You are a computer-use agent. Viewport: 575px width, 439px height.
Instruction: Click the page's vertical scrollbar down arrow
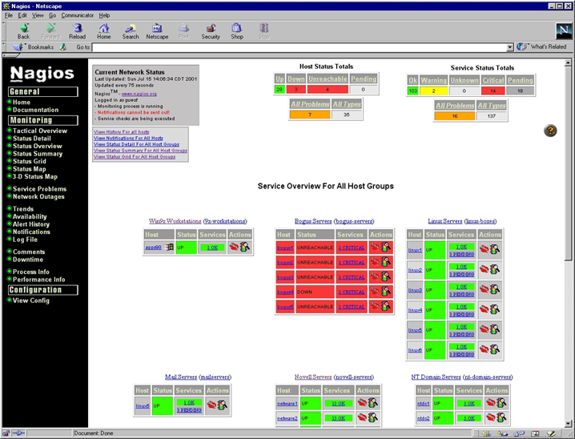(569, 421)
